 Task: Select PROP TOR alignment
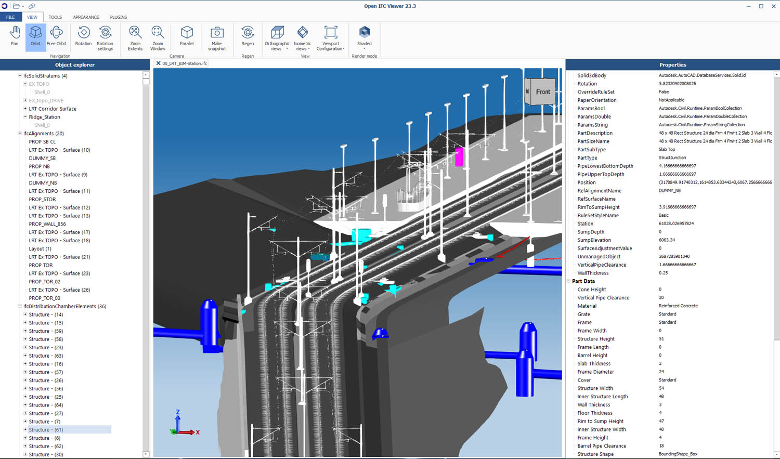(x=41, y=265)
